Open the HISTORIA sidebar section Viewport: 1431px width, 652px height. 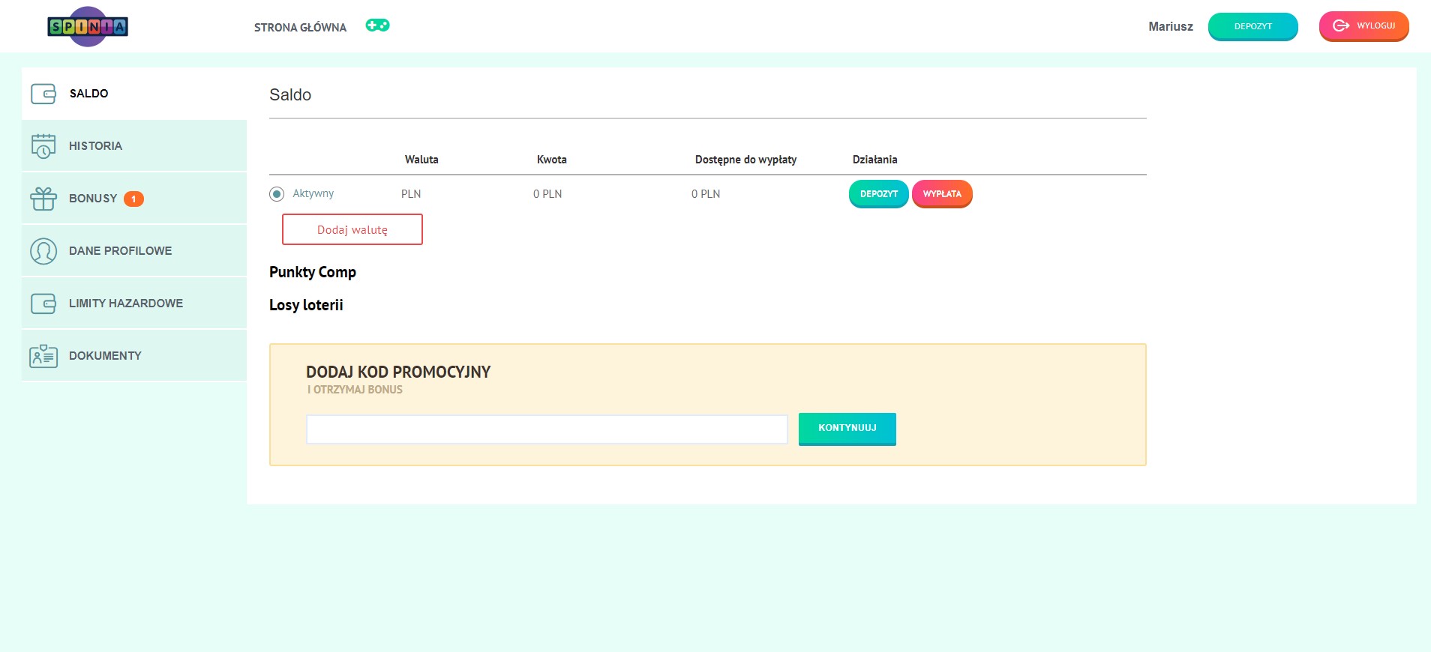pyautogui.click(x=134, y=146)
